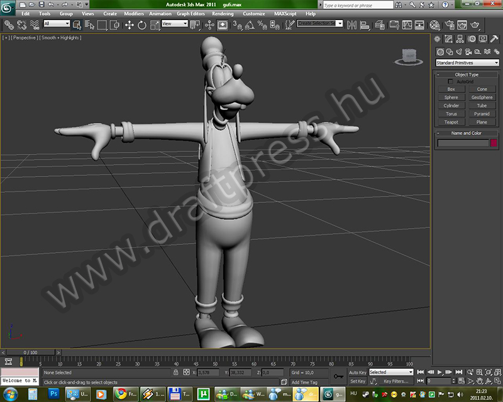503x402 pixels.
Task: Open the Graph Editors menu
Action: (x=191, y=13)
